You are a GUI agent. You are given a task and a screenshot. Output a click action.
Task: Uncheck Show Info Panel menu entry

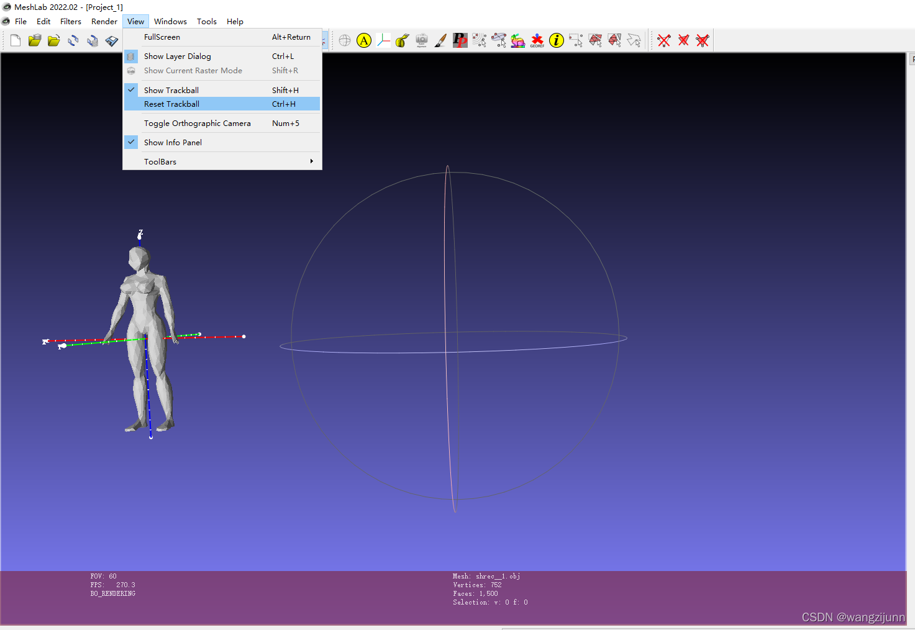pos(222,142)
